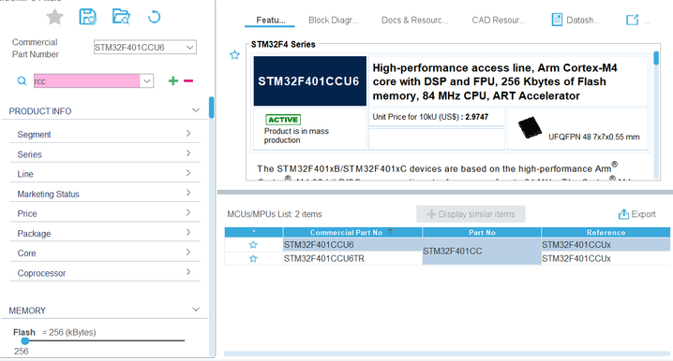The image size is (673, 361).
Task: Open the Docs & Resources tab
Action: pos(414,21)
